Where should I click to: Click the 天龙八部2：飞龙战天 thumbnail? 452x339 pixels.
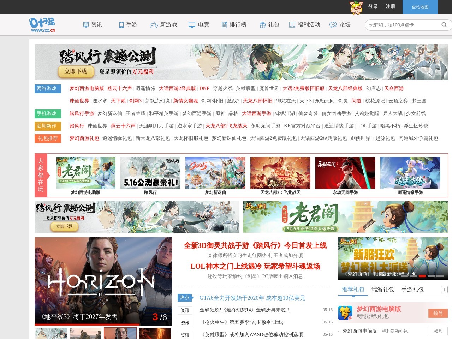click(x=280, y=173)
